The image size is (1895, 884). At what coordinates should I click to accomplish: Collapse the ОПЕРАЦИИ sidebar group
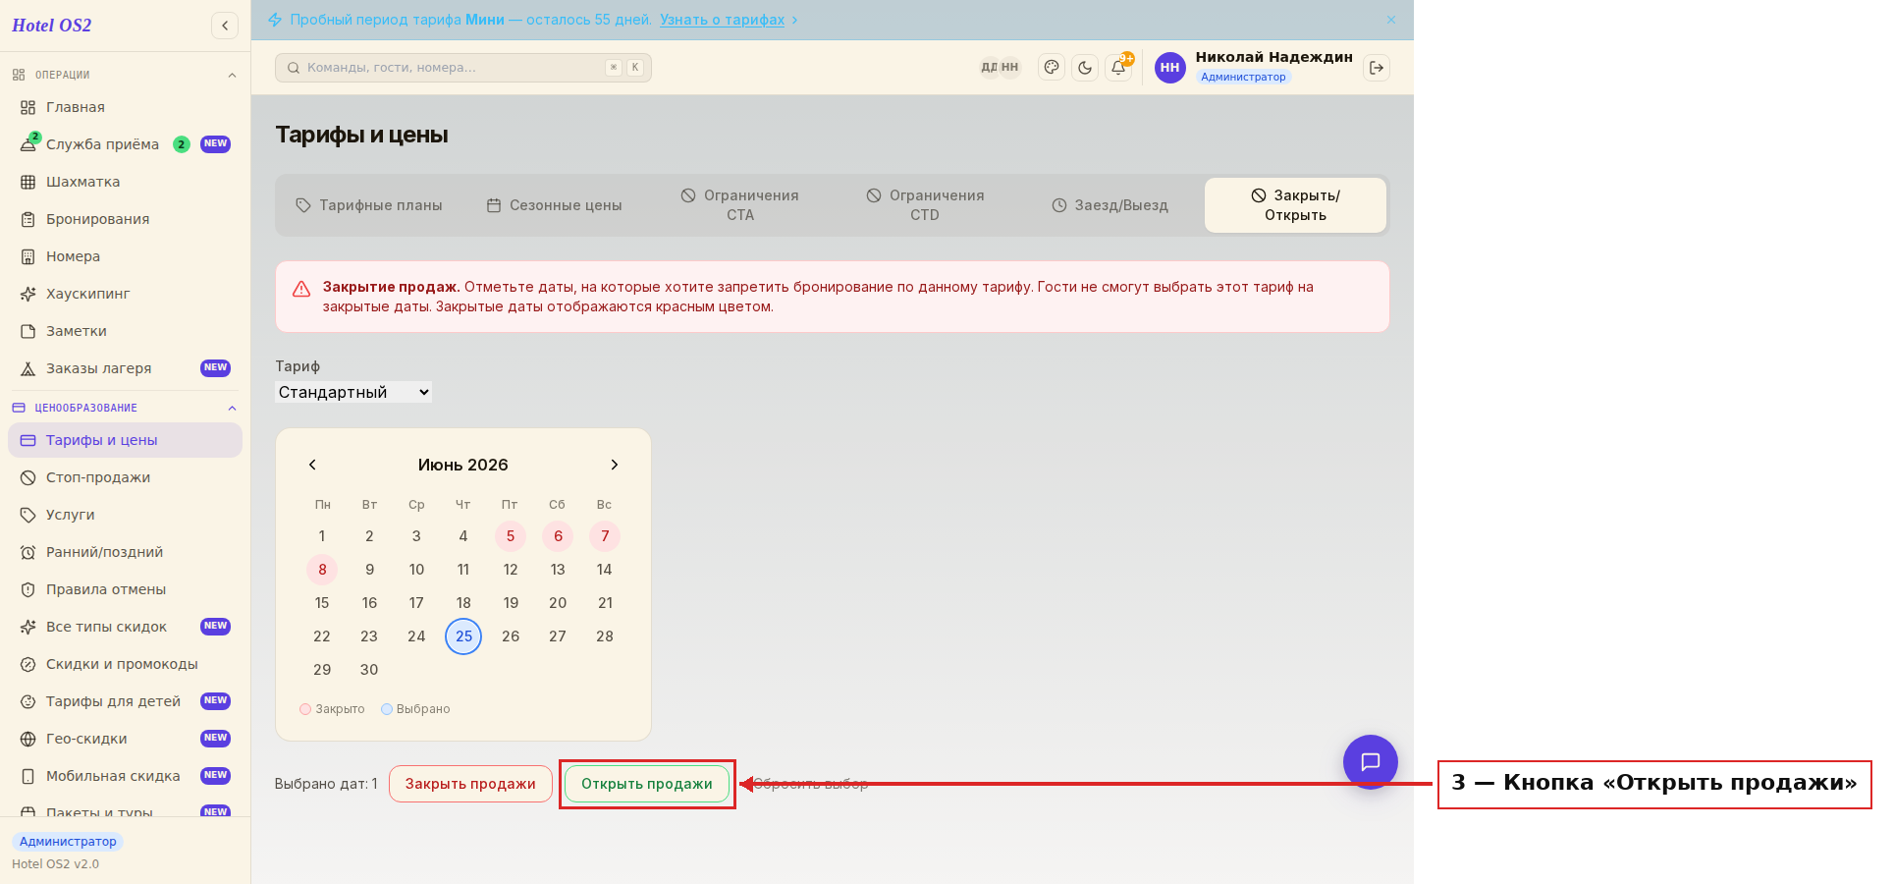click(x=232, y=76)
